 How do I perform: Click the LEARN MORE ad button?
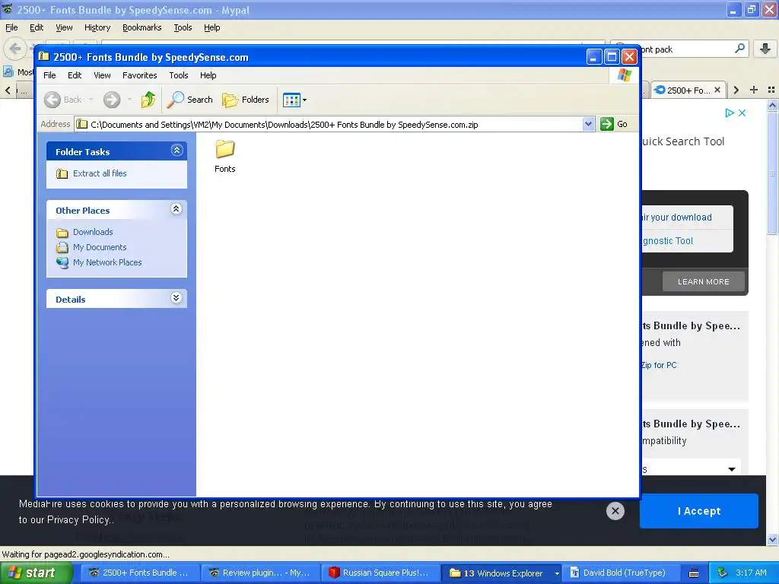[704, 281]
